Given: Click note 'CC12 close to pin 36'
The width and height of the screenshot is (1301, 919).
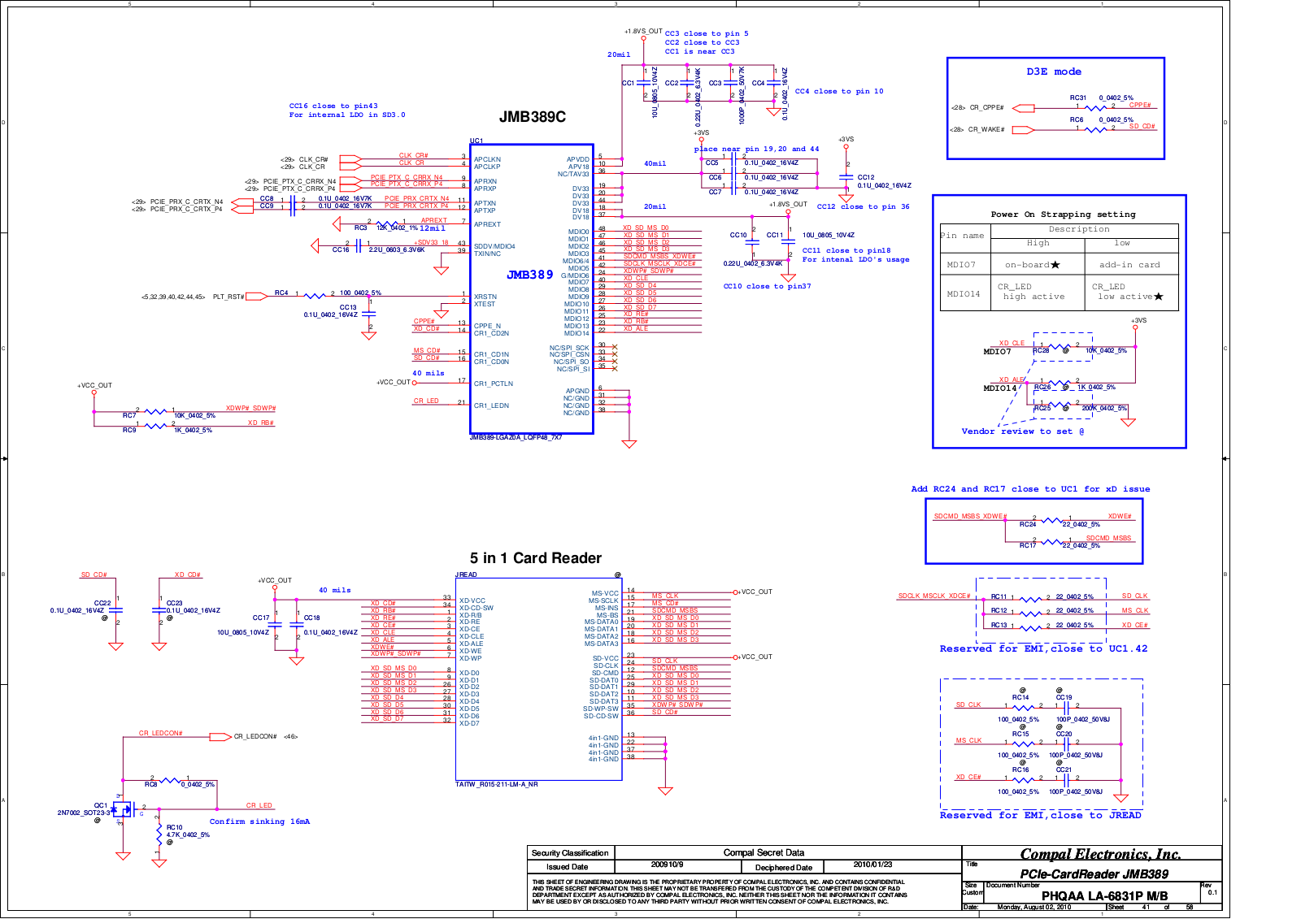Looking at the screenshot, I should coord(864,206).
